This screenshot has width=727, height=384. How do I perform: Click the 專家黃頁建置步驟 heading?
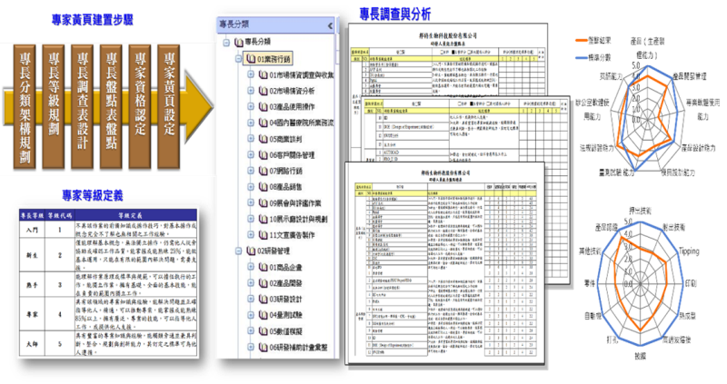[x=93, y=20]
